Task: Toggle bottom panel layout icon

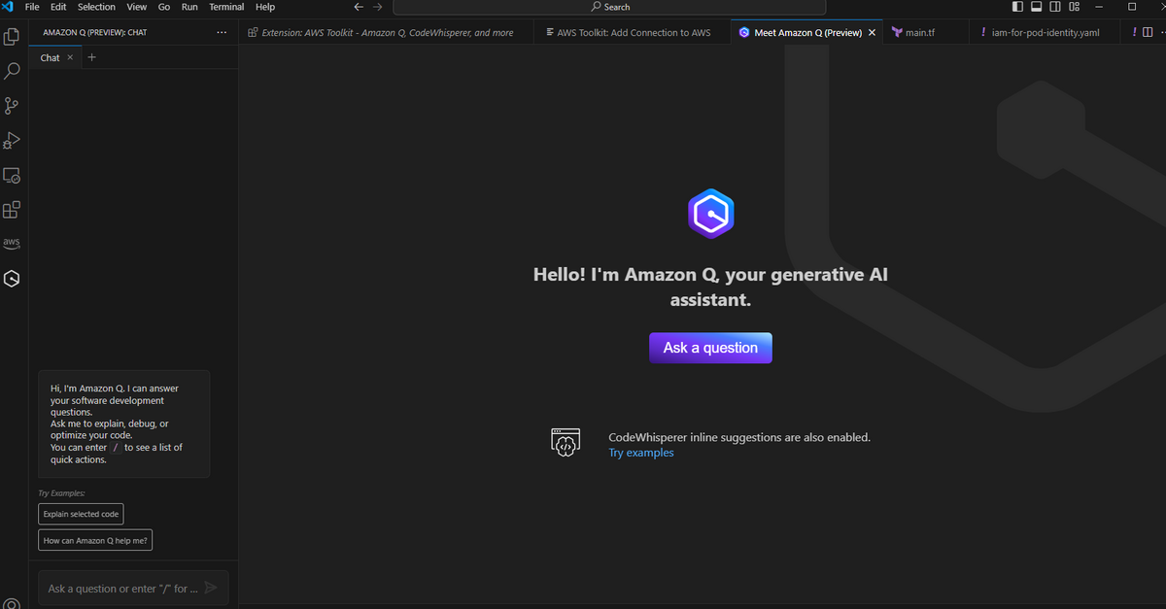Action: 1036,7
